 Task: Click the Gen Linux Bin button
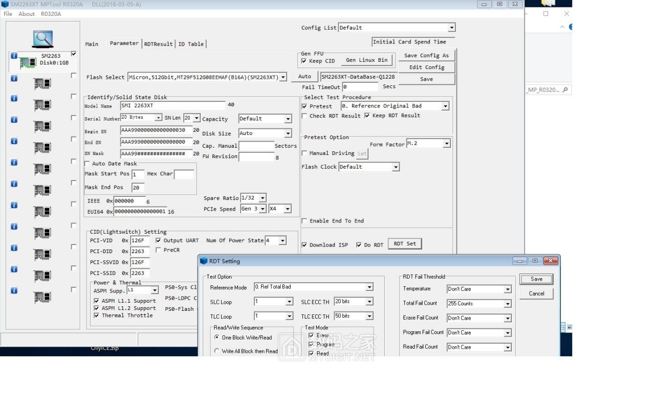click(x=367, y=60)
